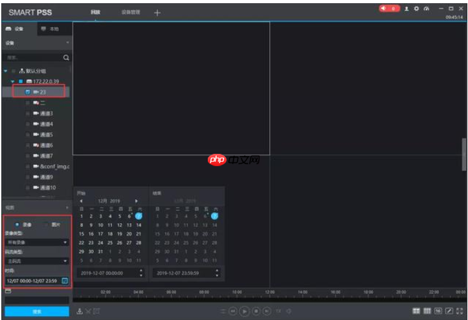This screenshot has width=468, height=320.
Task: Collapse the 172.22.0.39 device node
Action: (x=12, y=81)
